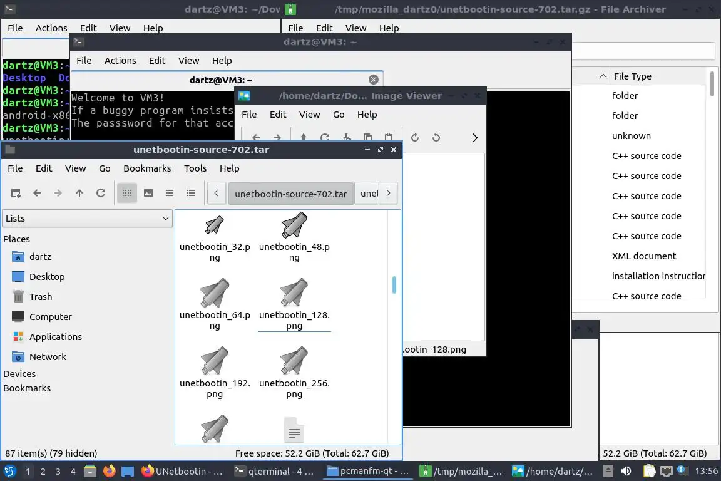Click the file manager vertical scrollbar handle
Viewport: 721px width, 481px height.
tap(394, 285)
